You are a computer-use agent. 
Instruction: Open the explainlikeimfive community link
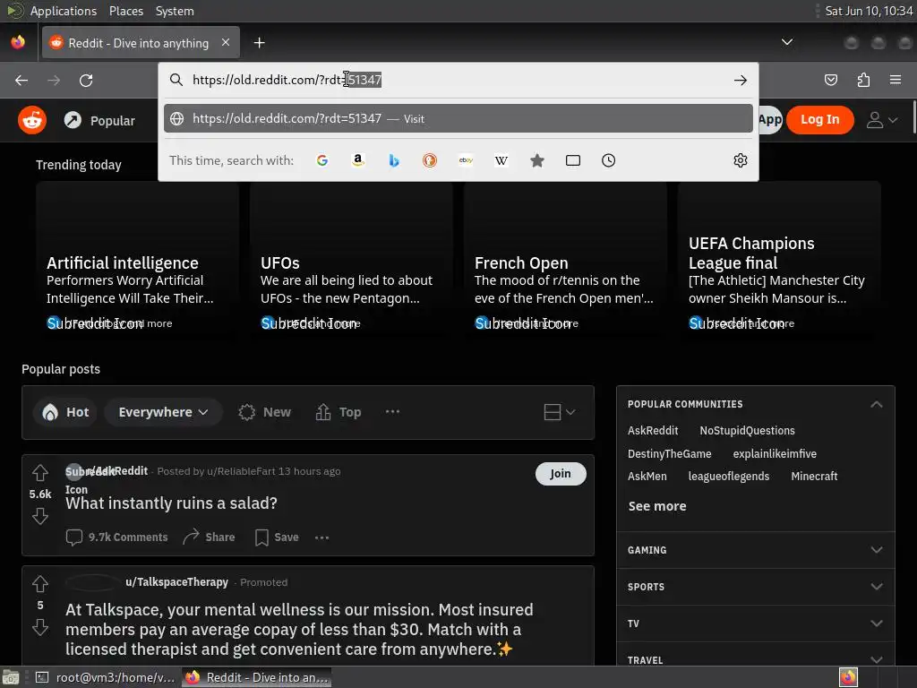tap(775, 454)
